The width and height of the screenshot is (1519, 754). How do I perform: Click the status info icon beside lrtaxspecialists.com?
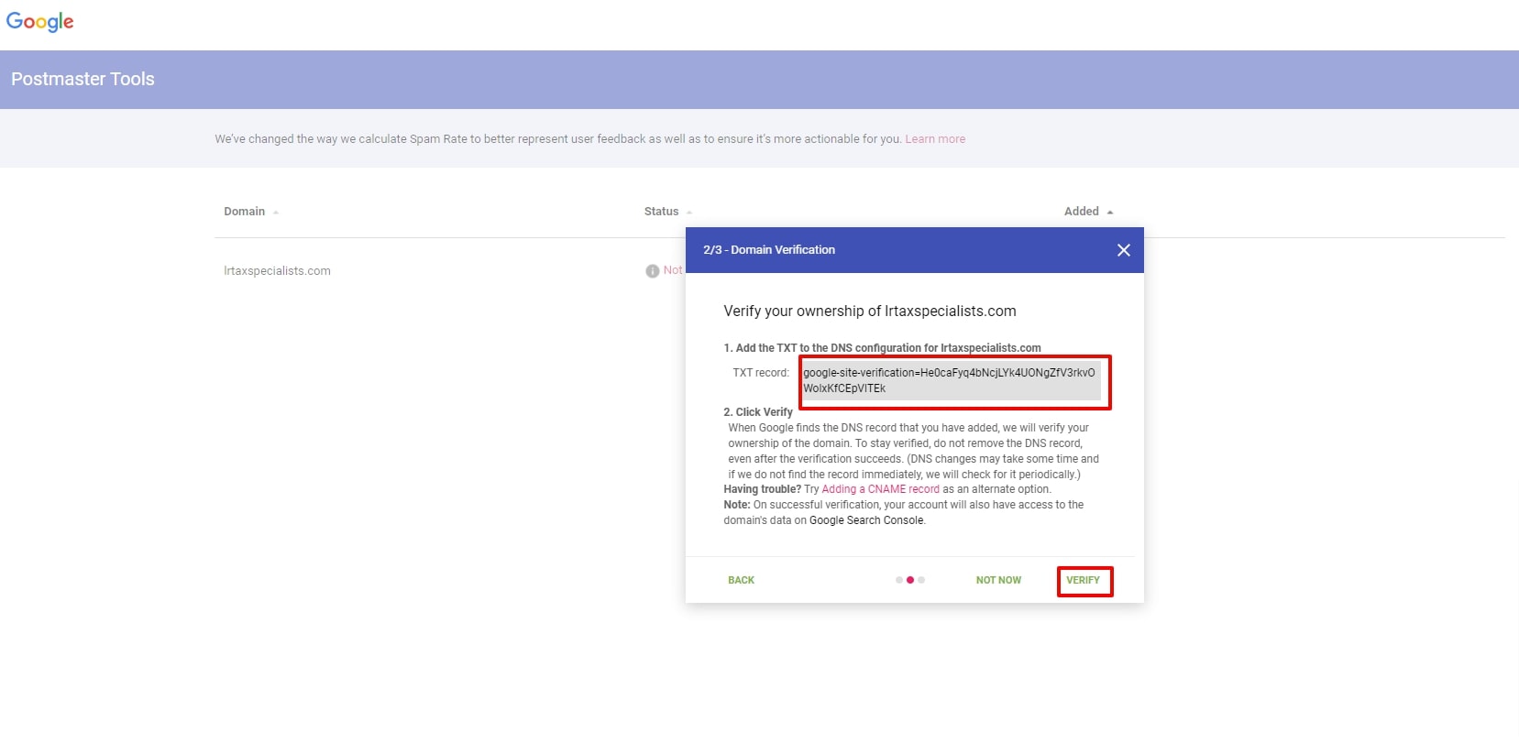[652, 271]
